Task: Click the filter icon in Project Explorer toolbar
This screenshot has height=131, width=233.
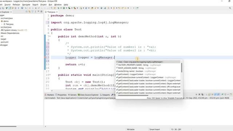Action: click(x=32, y=12)
